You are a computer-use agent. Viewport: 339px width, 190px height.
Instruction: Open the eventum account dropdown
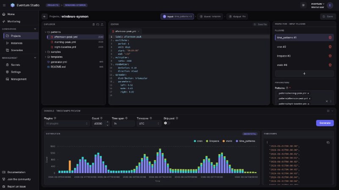[x=317, y=5]
